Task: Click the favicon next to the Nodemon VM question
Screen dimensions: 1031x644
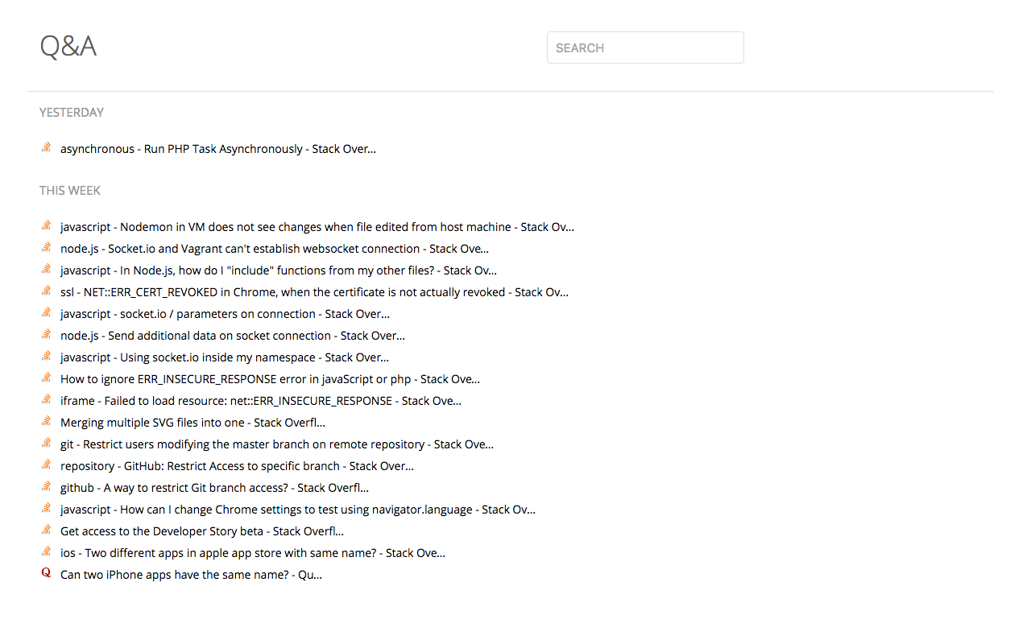Action: click(x=46, y=225)
